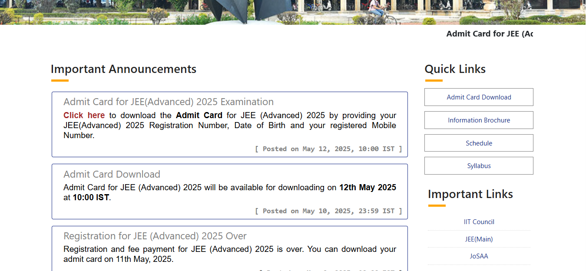Click the "Click here" admit card download link
This screenshot has width=586, height=271.
tap(84, 115)
